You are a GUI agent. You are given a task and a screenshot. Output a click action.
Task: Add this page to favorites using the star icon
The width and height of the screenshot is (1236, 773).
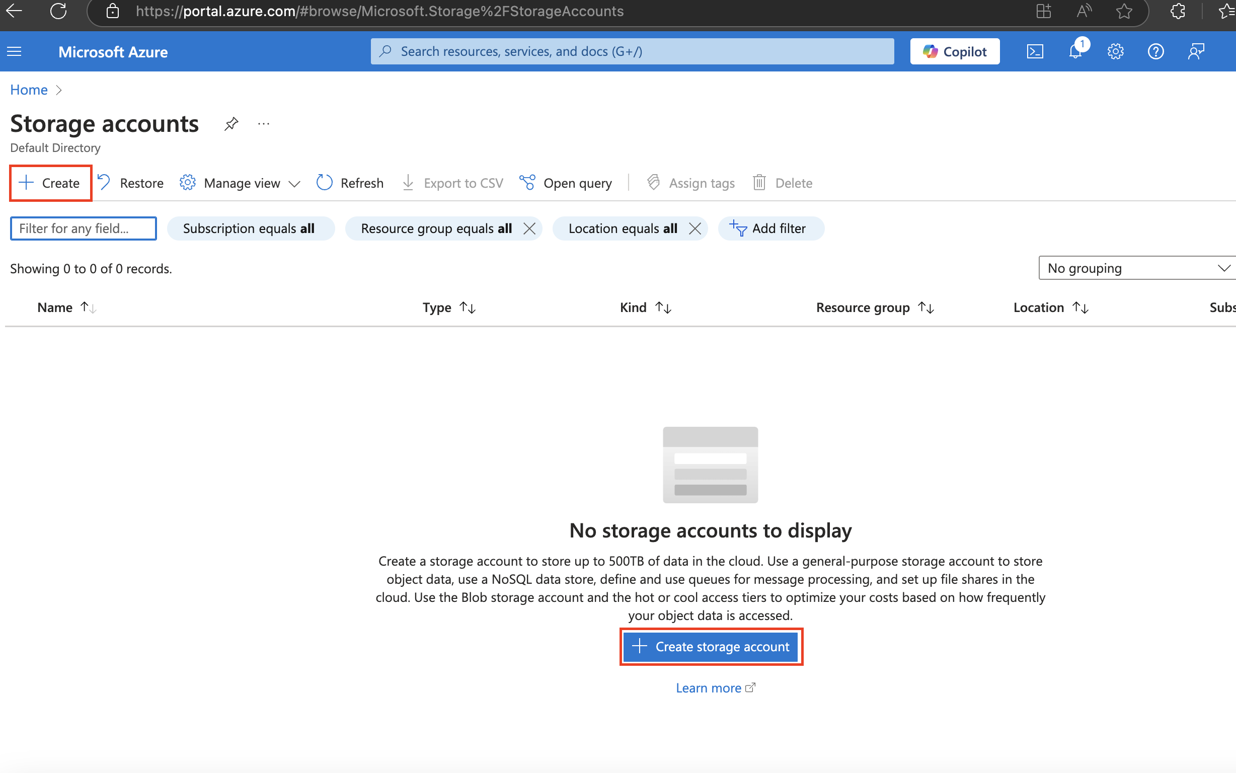(x=1124, y=11)
